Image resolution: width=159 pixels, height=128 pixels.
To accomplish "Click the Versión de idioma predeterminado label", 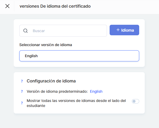I will pos(57,92).
